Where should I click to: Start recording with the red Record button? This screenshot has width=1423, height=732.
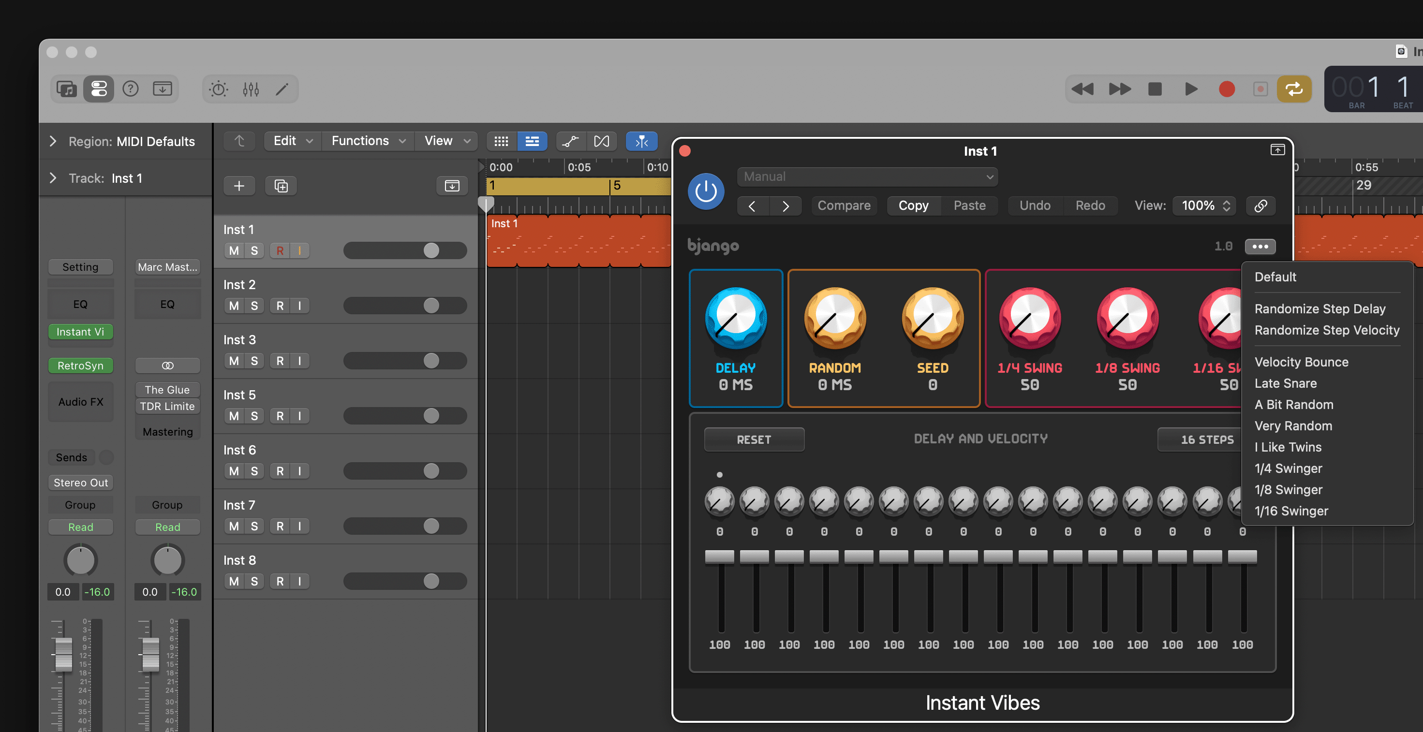[1227, 89]
